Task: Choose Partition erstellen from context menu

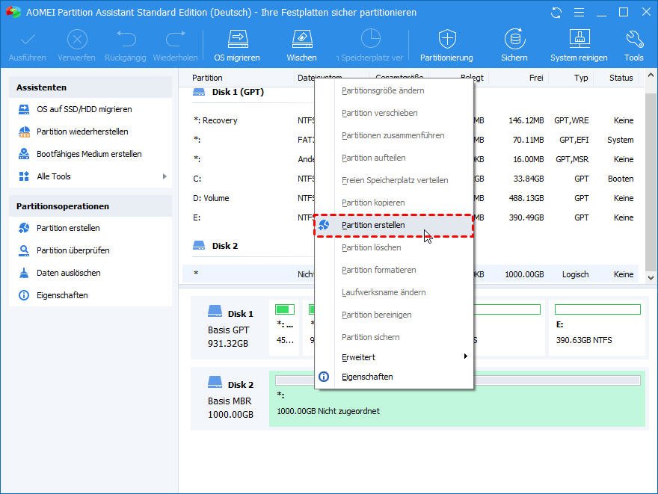Action: [393, 225]
